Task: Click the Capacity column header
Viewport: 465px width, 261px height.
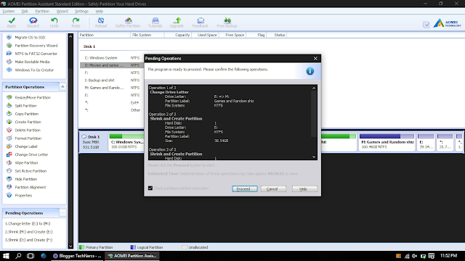Action: pos(177,35)
